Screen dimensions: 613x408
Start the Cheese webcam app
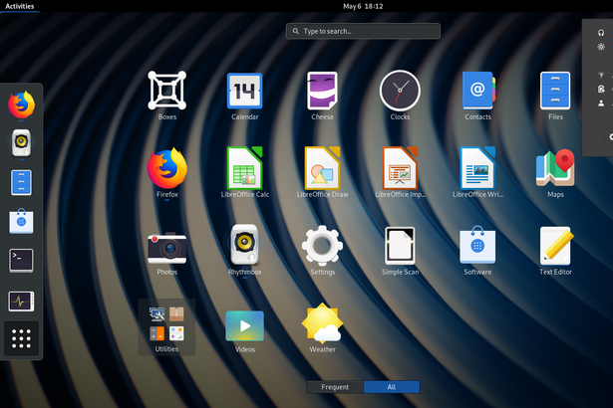point(322,96)
